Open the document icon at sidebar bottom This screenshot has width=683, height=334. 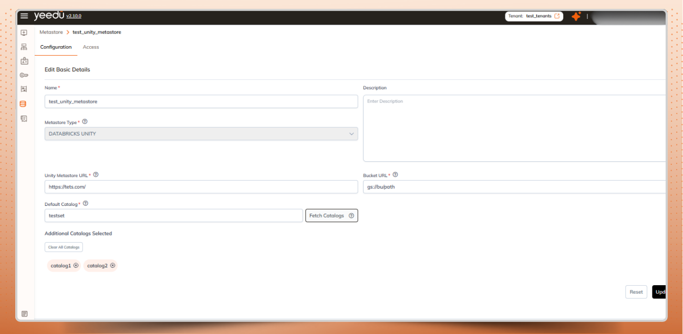[x=24, y=314]
